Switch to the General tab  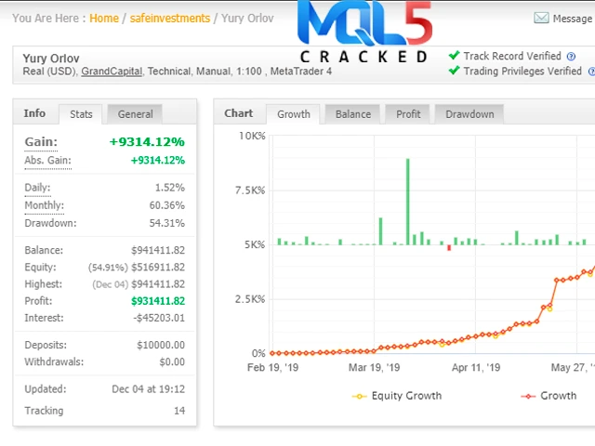pos(135,114)
